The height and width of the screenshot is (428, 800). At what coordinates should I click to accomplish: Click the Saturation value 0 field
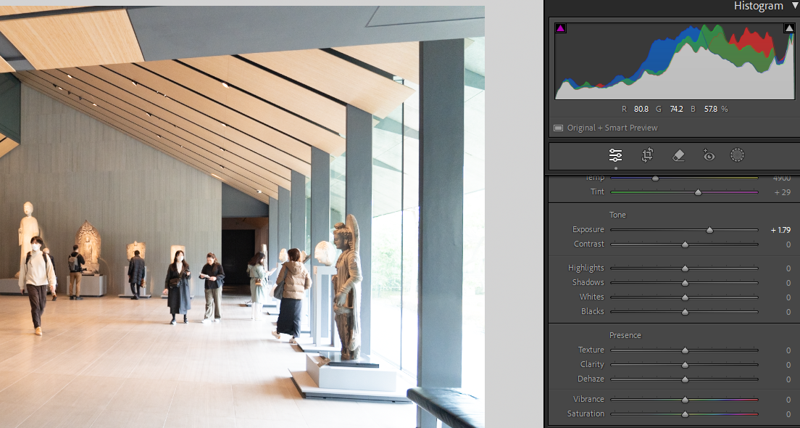click(x=788, y=413)
